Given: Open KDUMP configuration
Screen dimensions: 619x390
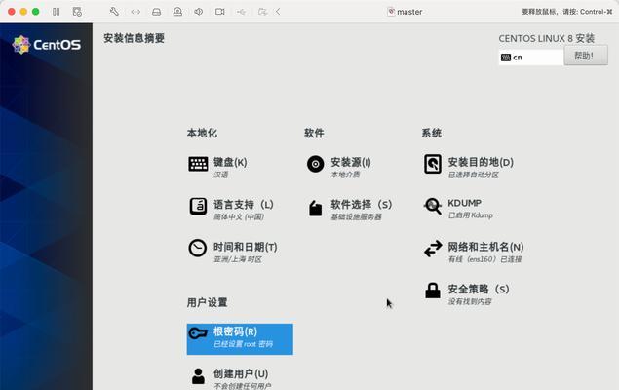Looking at the screenshot, I should (458, 209).
